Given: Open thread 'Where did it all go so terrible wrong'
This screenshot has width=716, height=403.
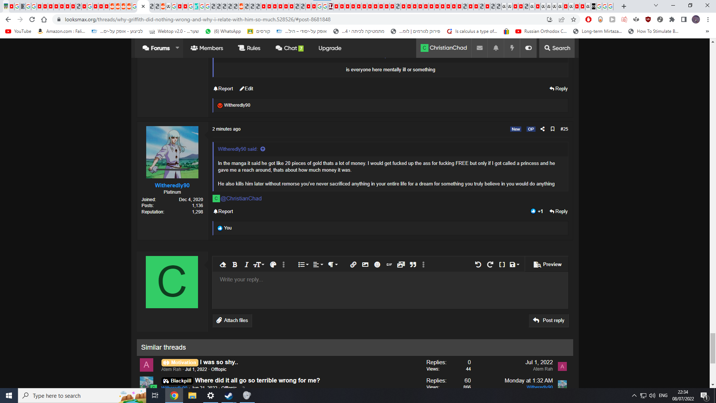Looking at the screenshot, I should 257,381.
